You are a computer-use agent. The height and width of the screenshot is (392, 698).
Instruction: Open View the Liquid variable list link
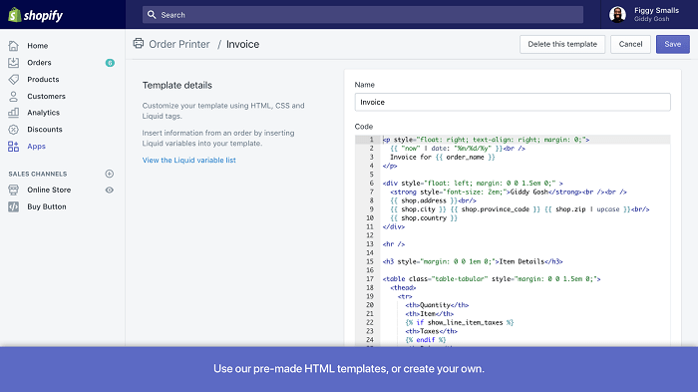[189, 160]
